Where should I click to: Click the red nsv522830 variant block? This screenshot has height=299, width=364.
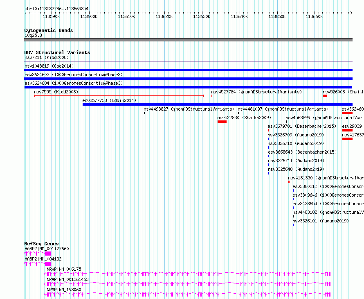(222, 122)
